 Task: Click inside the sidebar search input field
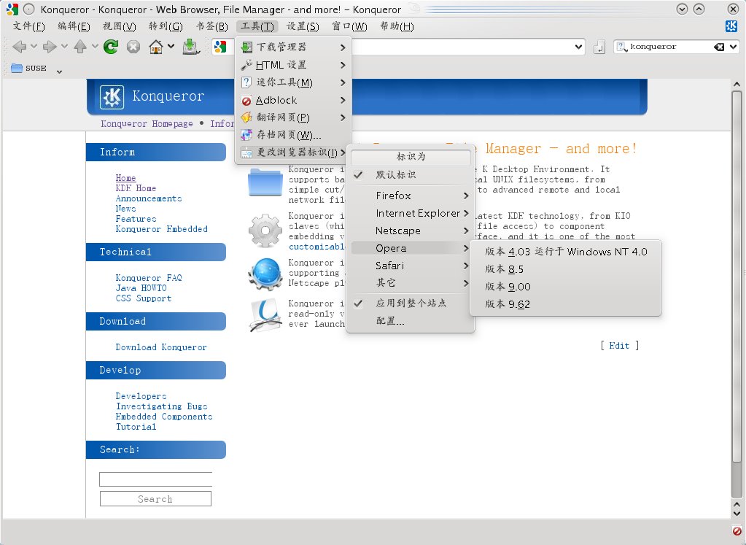155,479
